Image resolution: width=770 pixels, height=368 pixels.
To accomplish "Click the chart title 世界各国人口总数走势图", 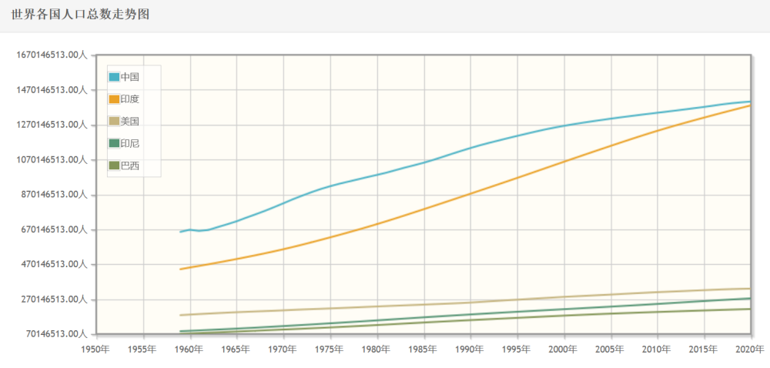I will (x=80, y=15).
